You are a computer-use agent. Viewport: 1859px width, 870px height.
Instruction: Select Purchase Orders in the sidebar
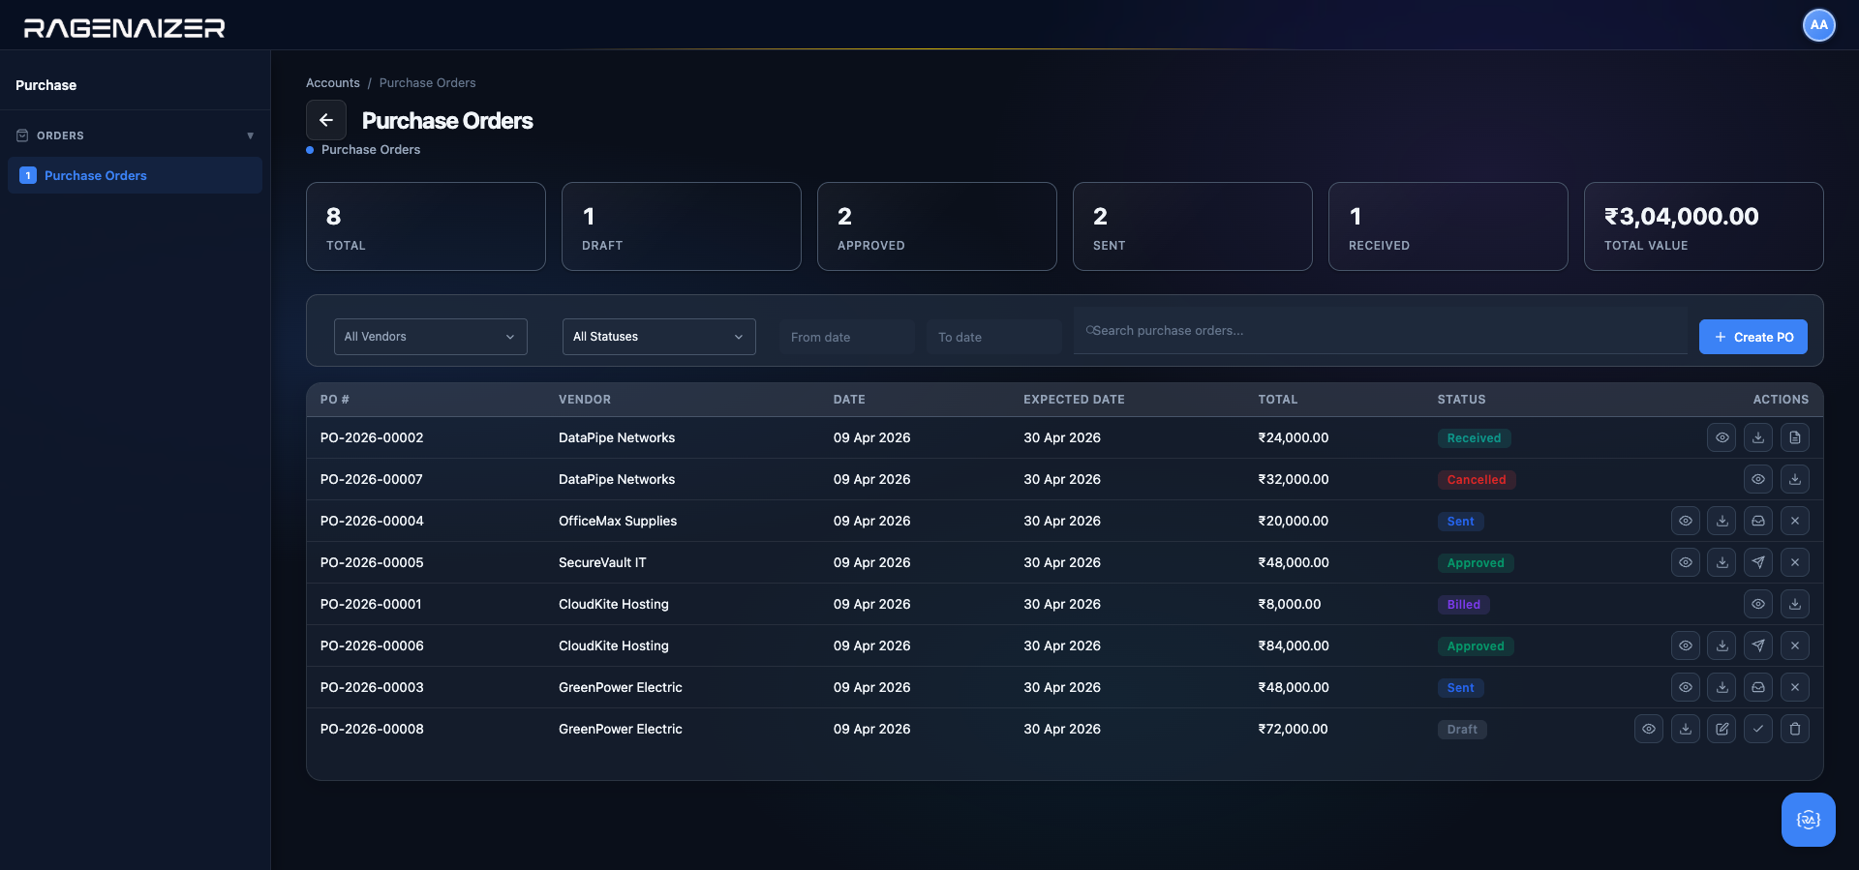click(135, 175)
